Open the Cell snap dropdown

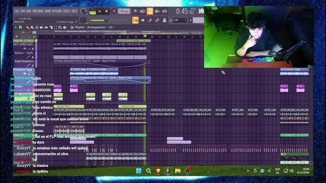(x=180, y=20)
